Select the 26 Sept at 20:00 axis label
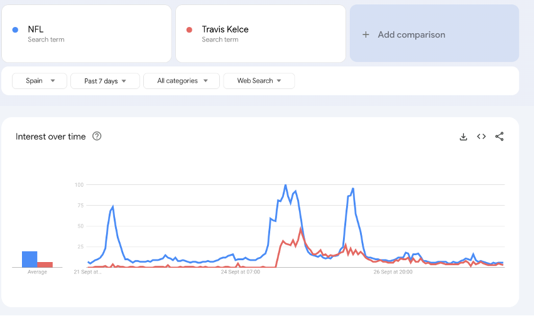Screen dimensions: 534x316 pos(393,272)
